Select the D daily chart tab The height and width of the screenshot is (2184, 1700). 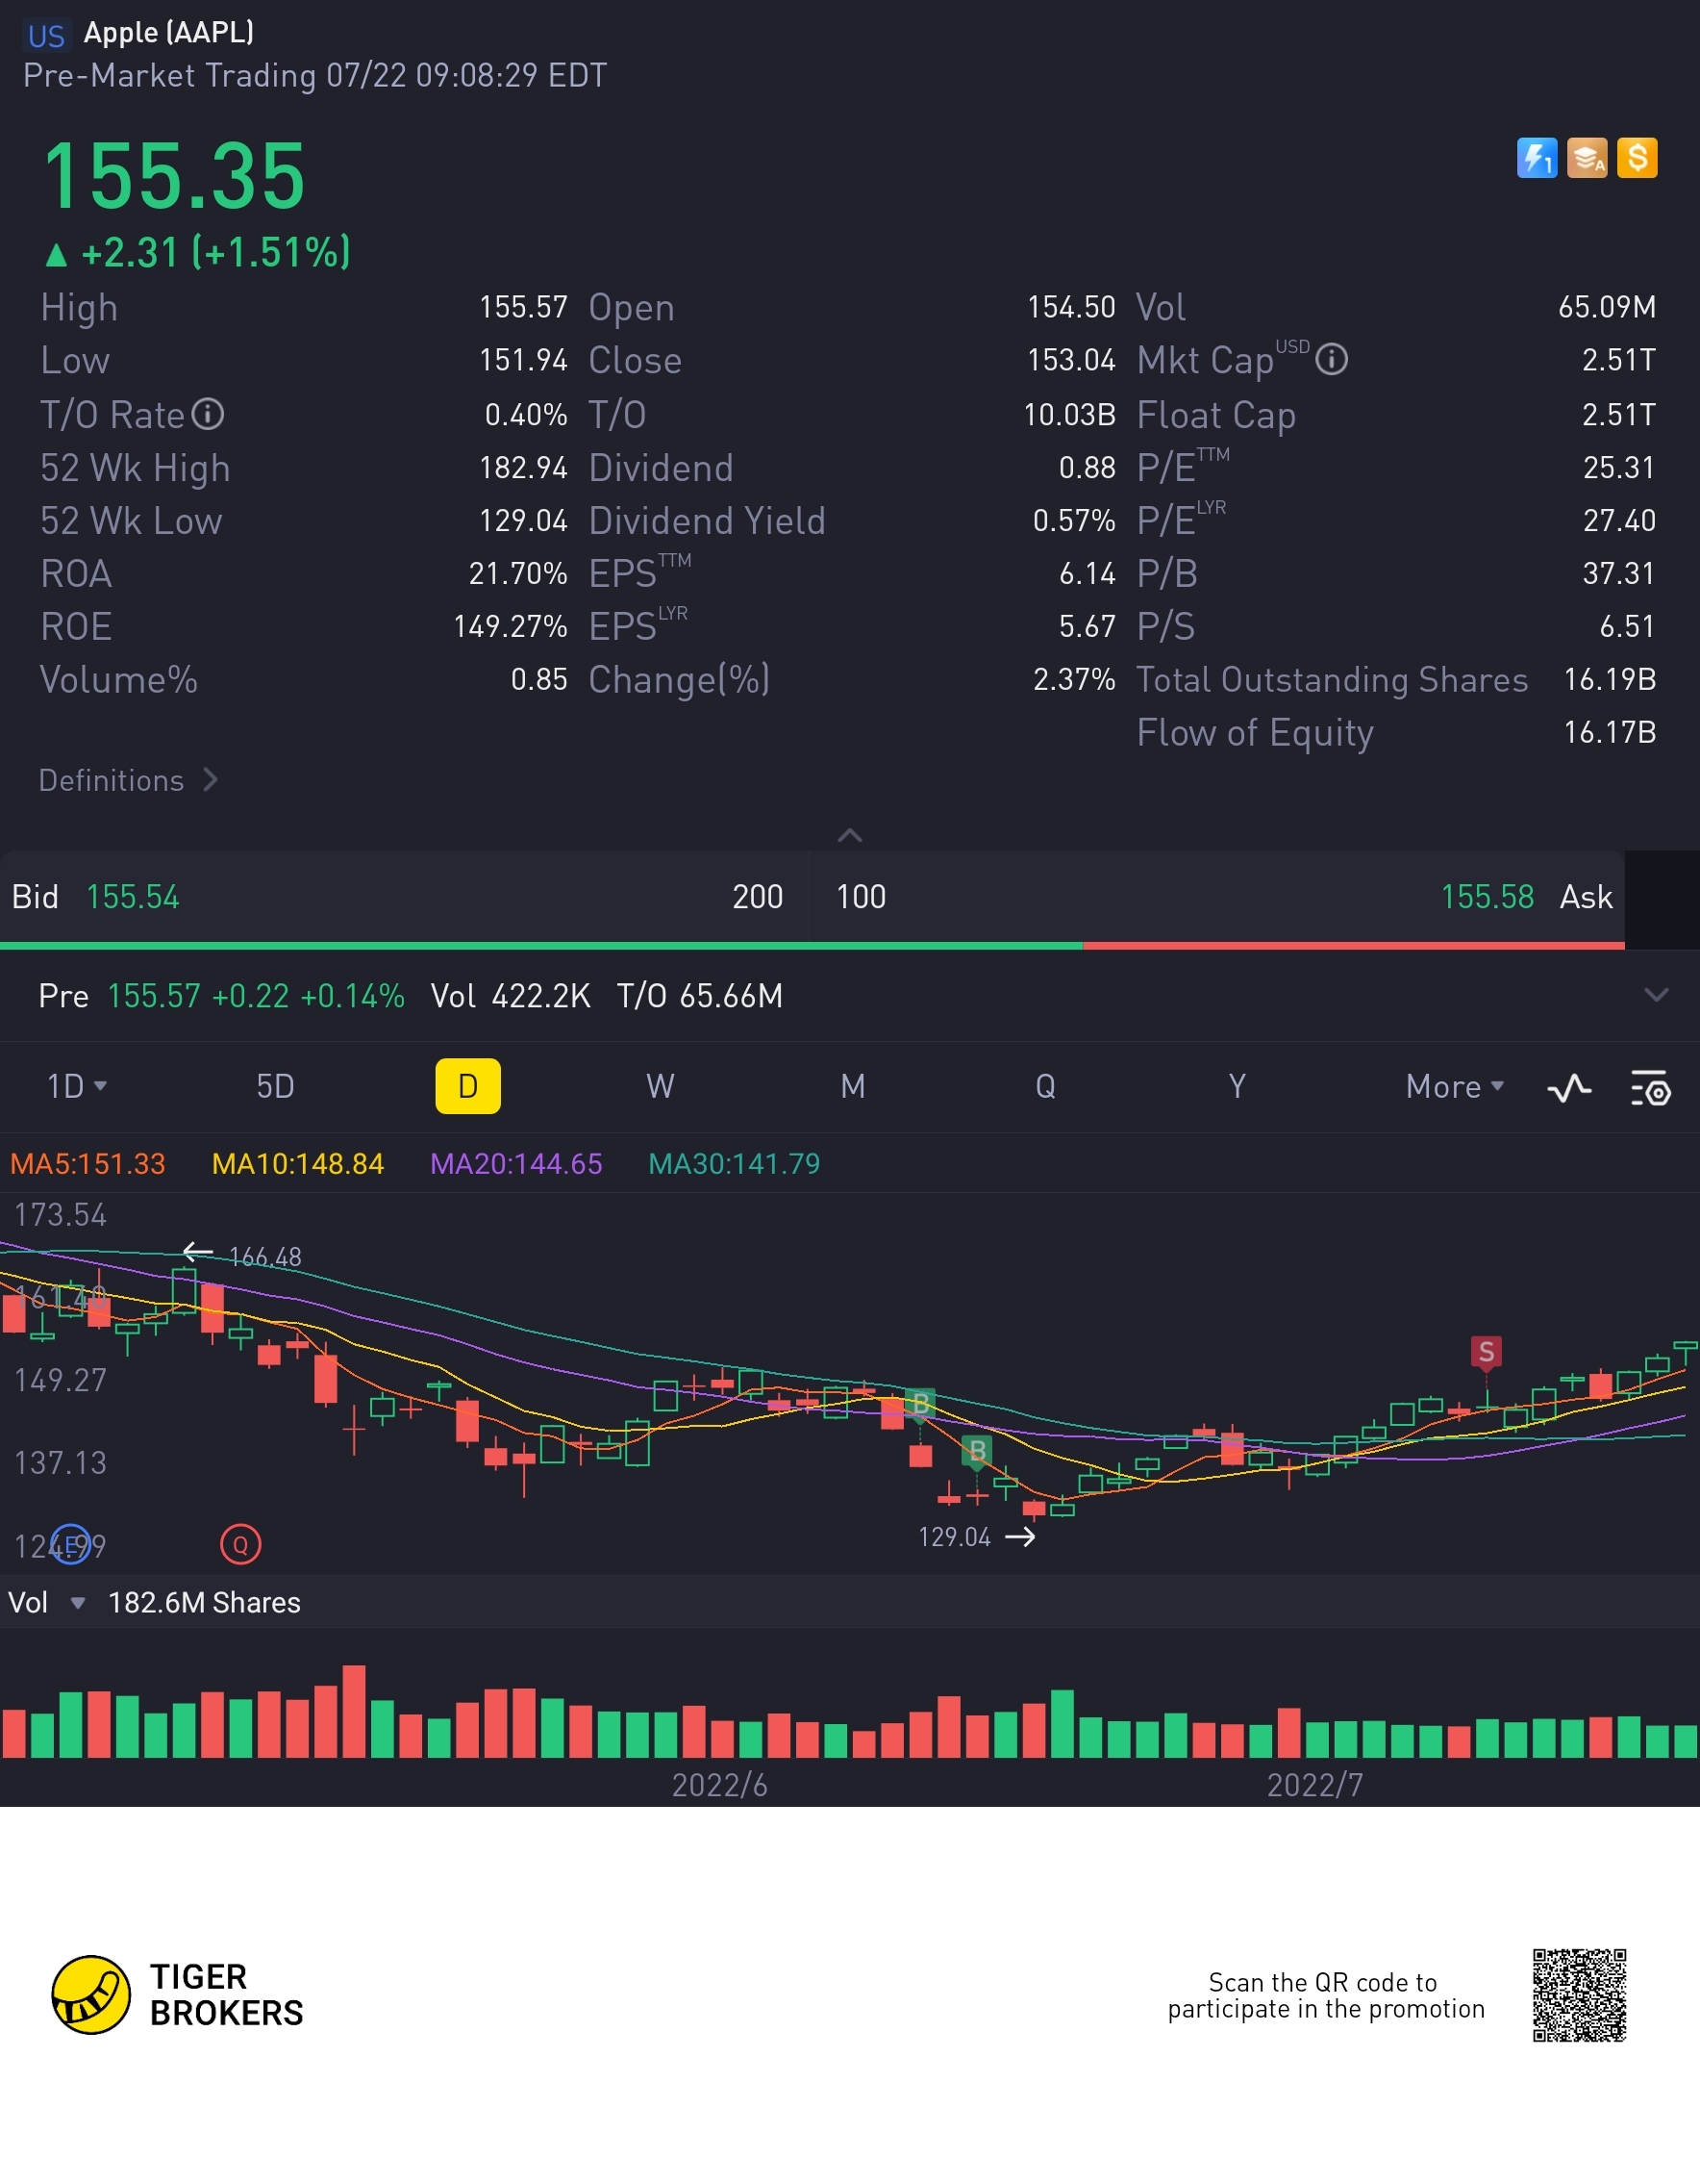467,1086
